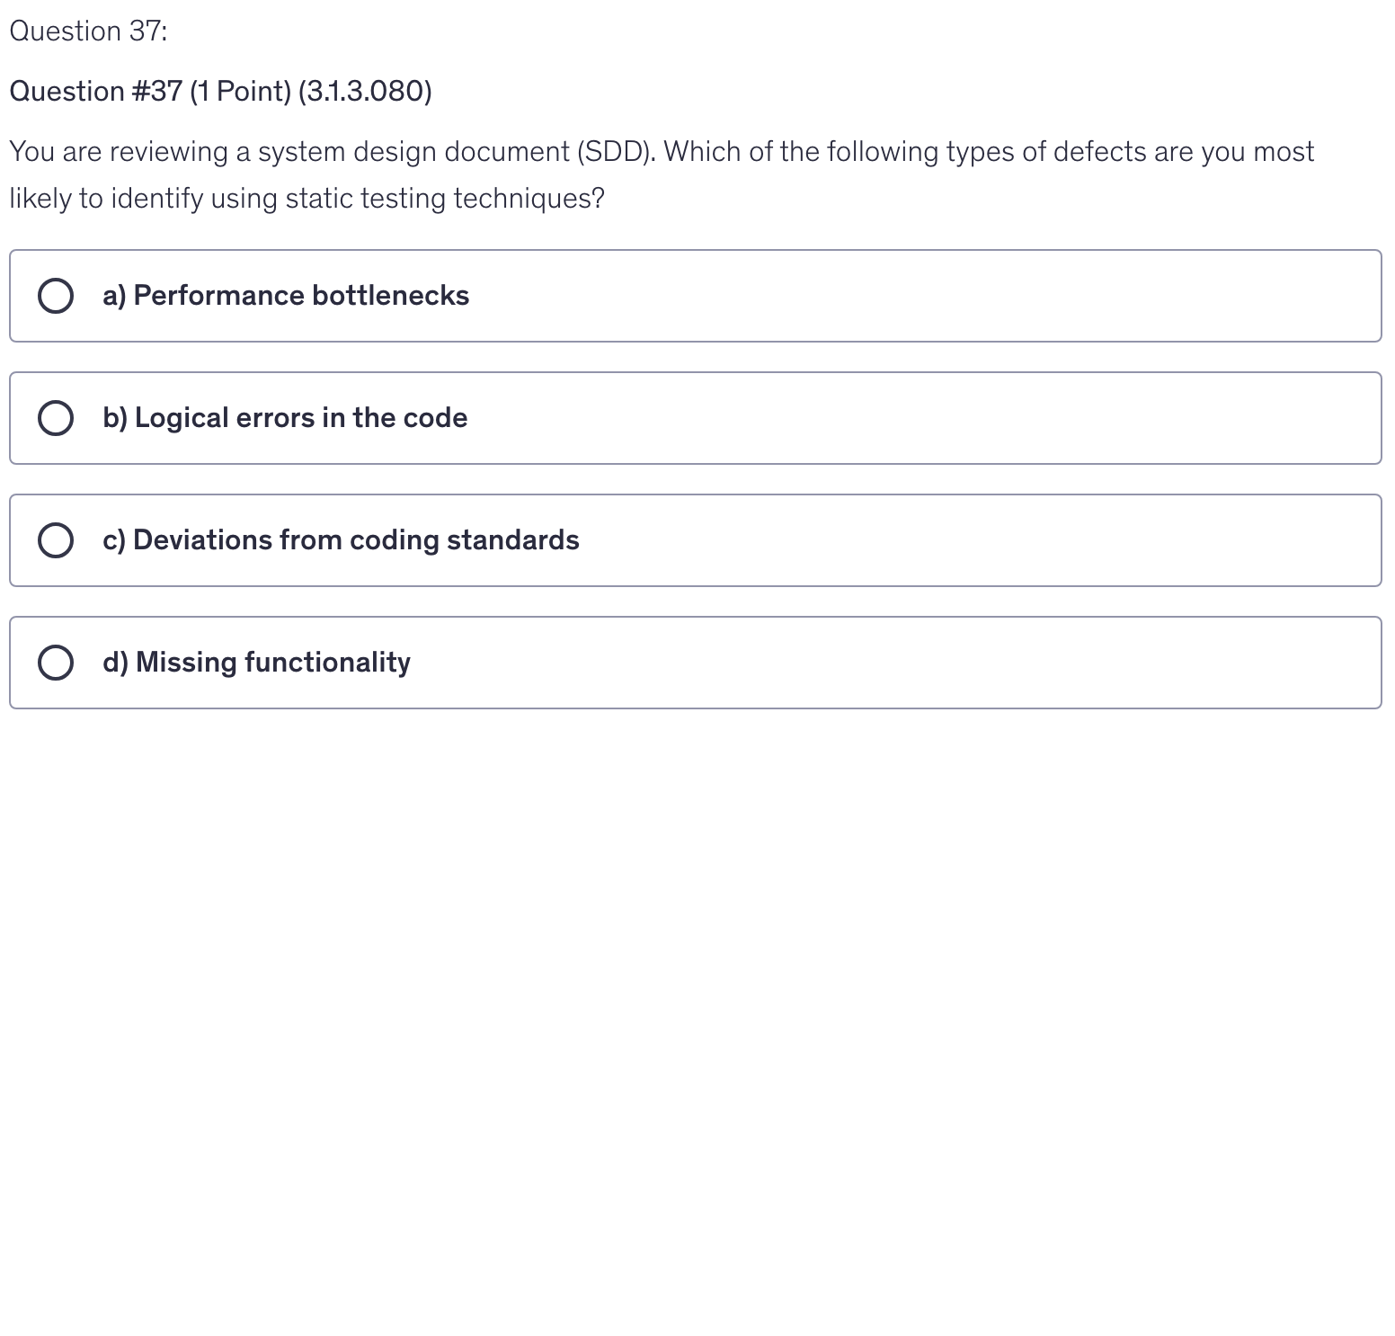Mark the Missing functionality radio button
The height and width of the screenshot is (1336, 1395).
56,663
